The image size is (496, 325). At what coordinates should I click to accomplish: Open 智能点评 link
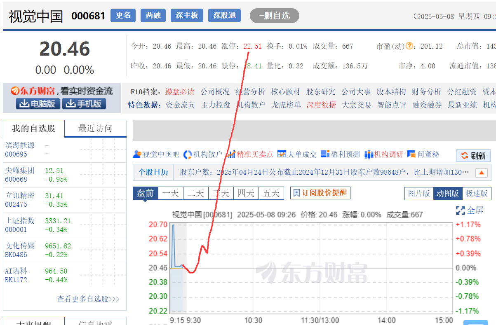[x=392, y=105]
